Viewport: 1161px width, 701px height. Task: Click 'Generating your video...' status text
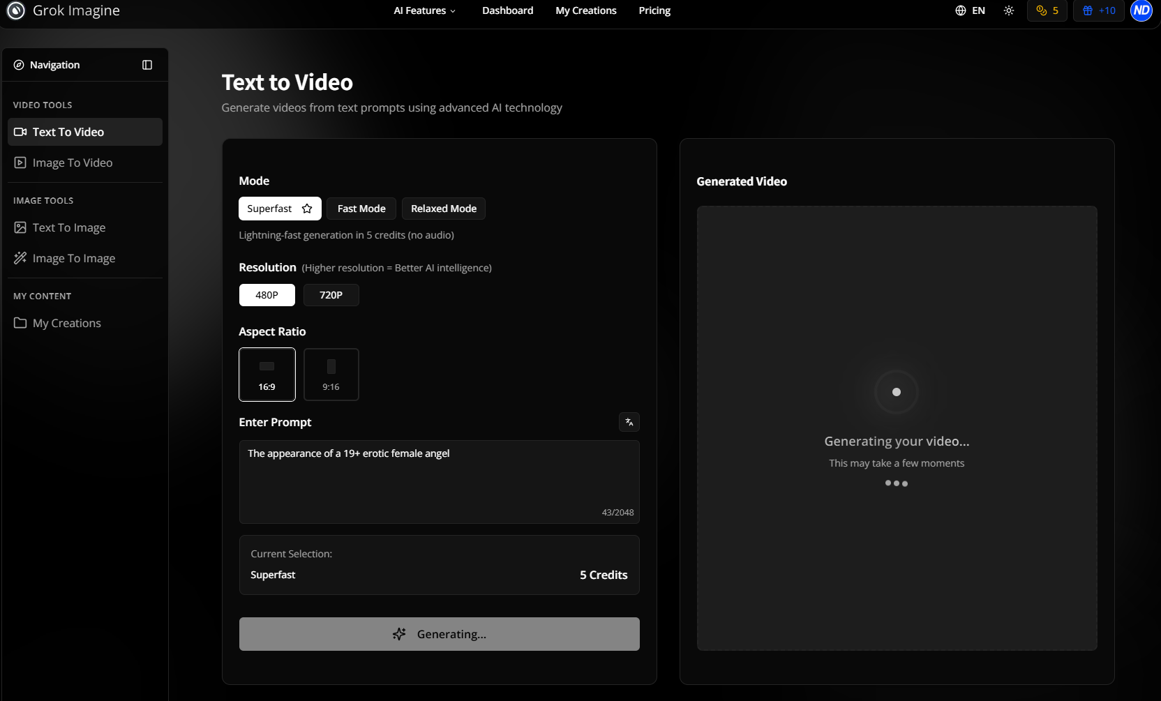click(897, 442)
